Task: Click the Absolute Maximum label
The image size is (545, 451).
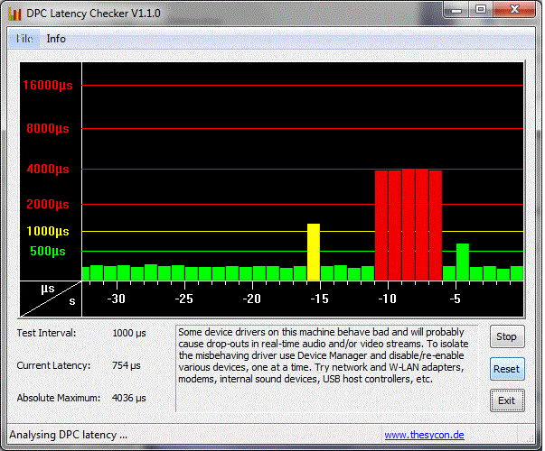Action: coord(59,398)
